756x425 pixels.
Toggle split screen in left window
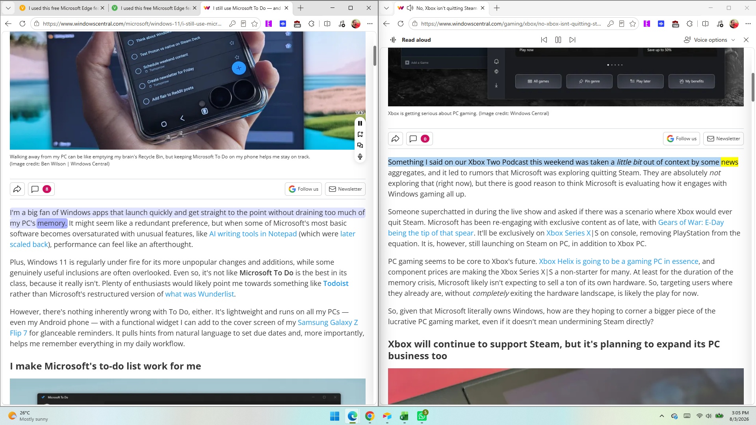(327, 24)
